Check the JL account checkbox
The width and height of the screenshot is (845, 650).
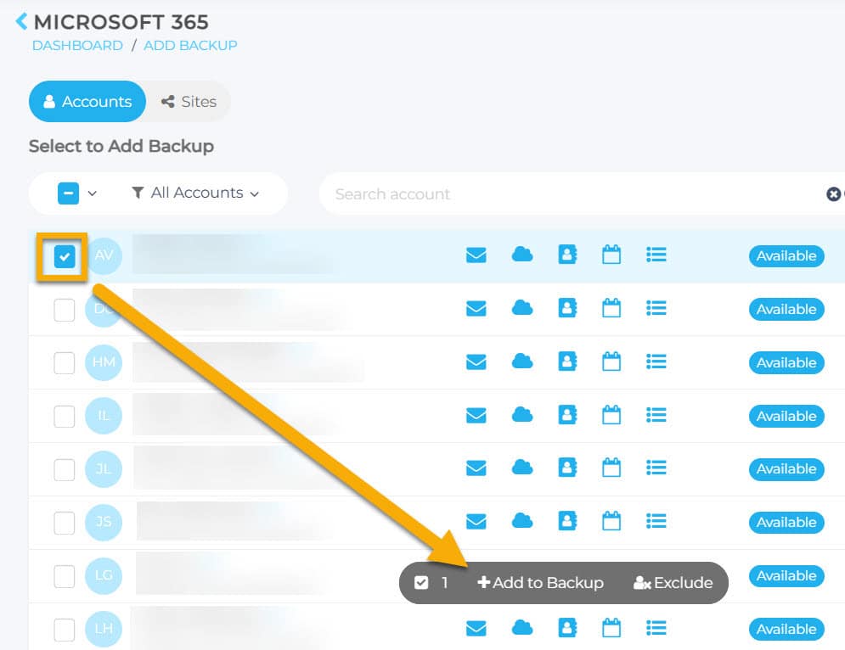click(x=65, y=469)
